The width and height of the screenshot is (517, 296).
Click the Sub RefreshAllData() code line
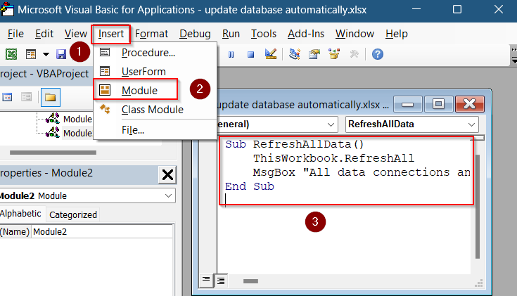295,144
